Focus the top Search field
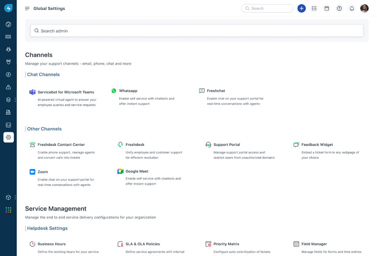377x256 pixels. click(x=267, y=8)
